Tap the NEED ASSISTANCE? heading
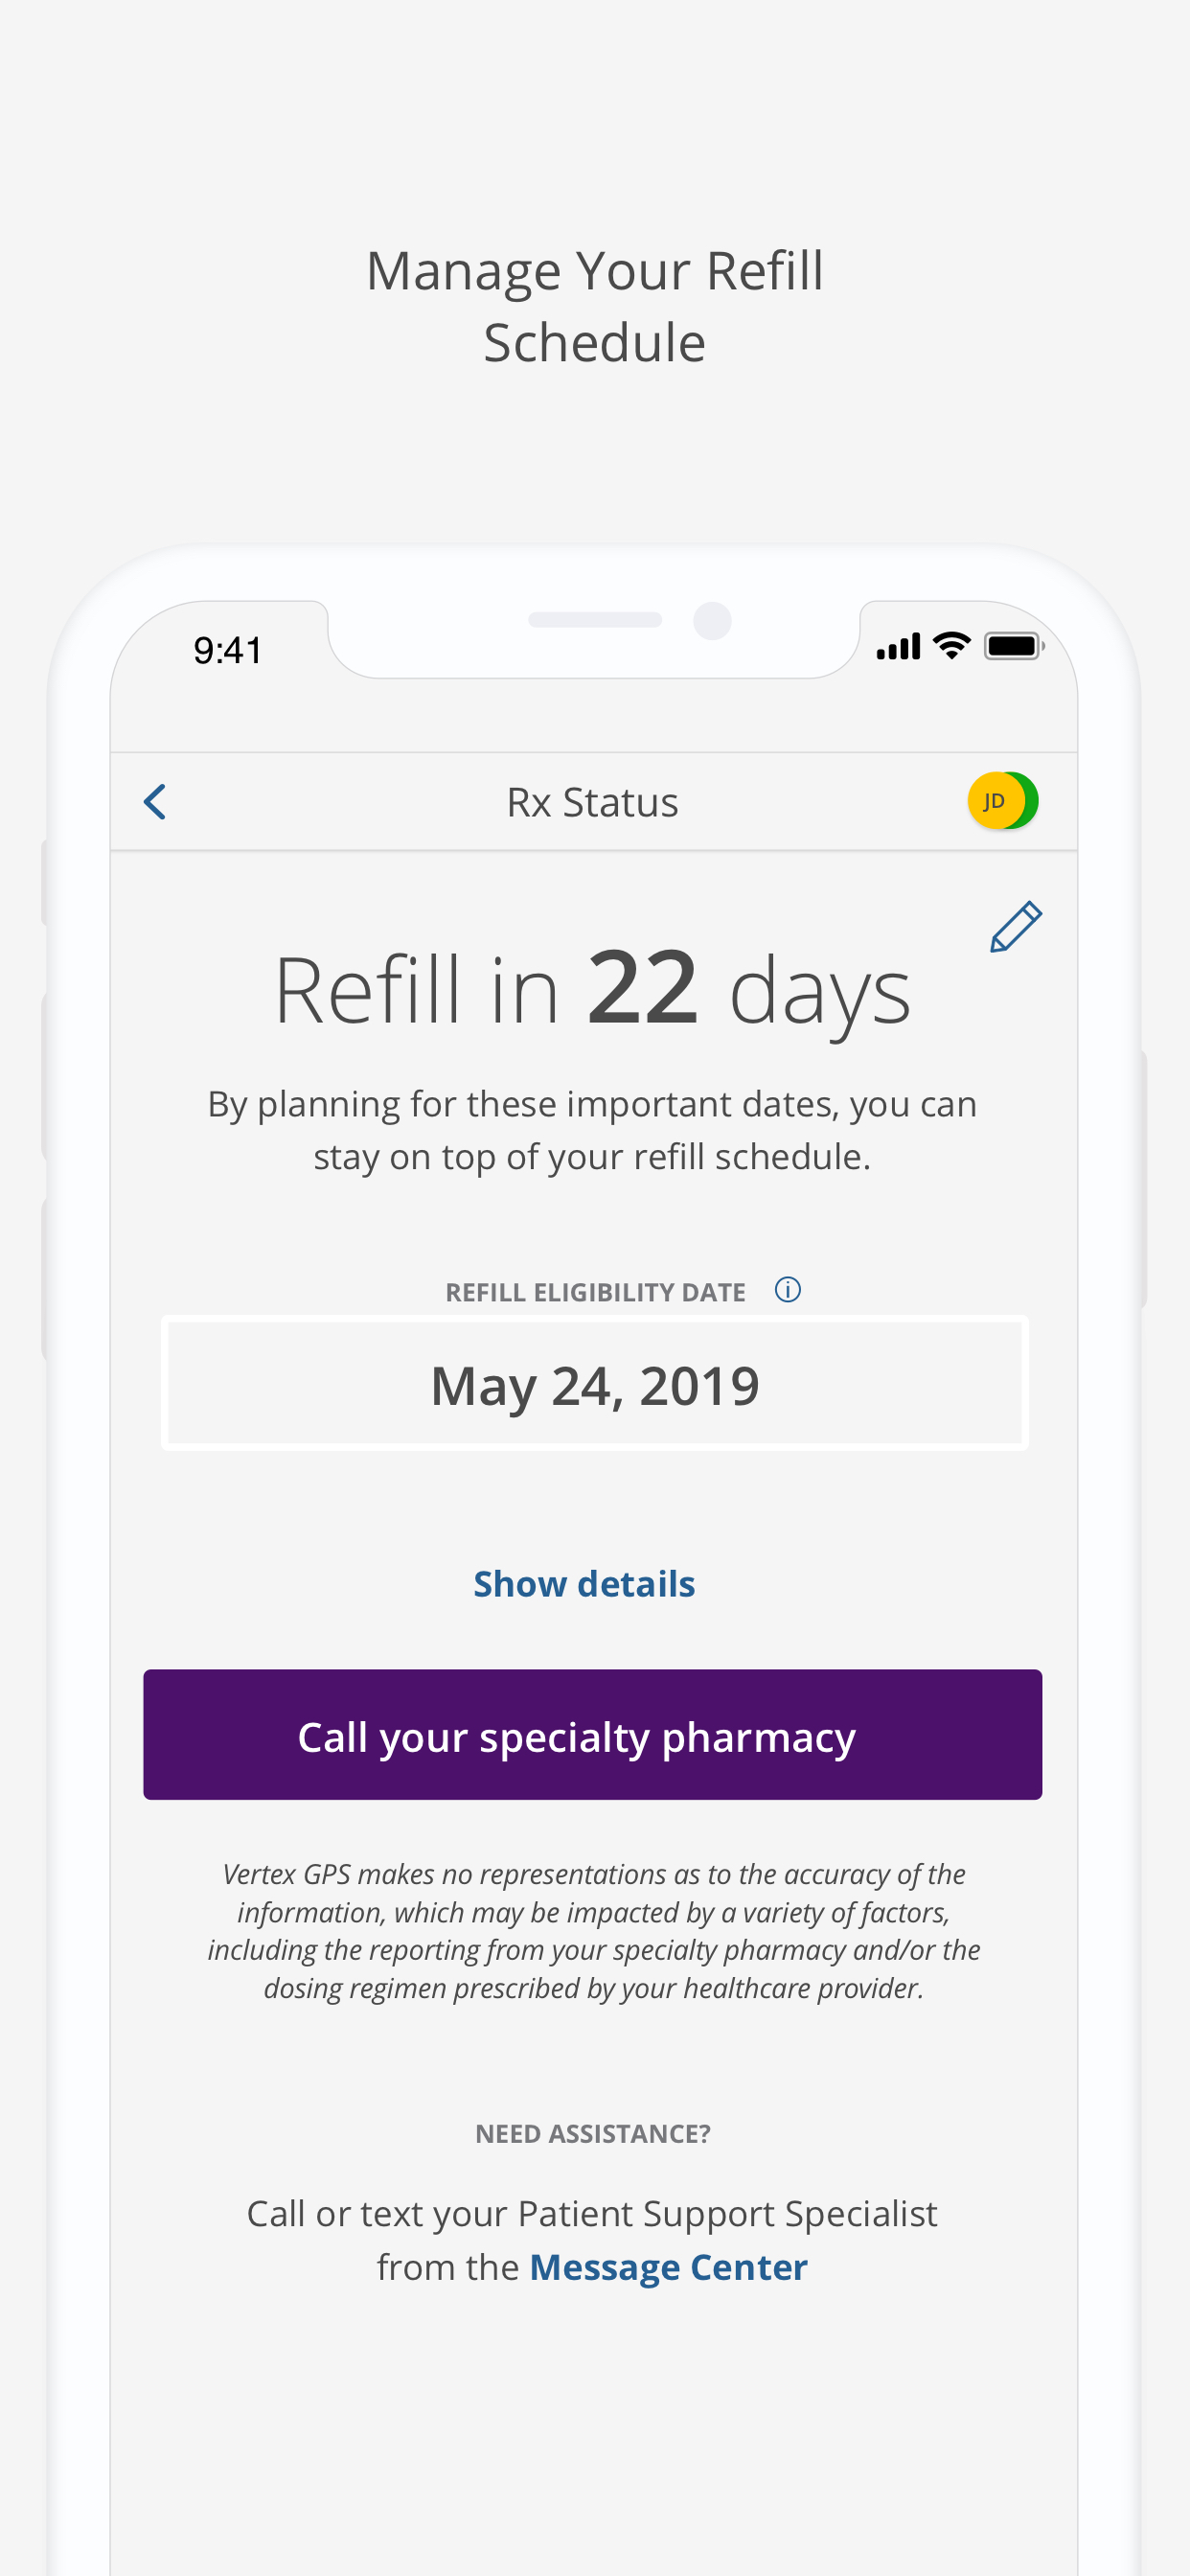 click(593, 2134)
